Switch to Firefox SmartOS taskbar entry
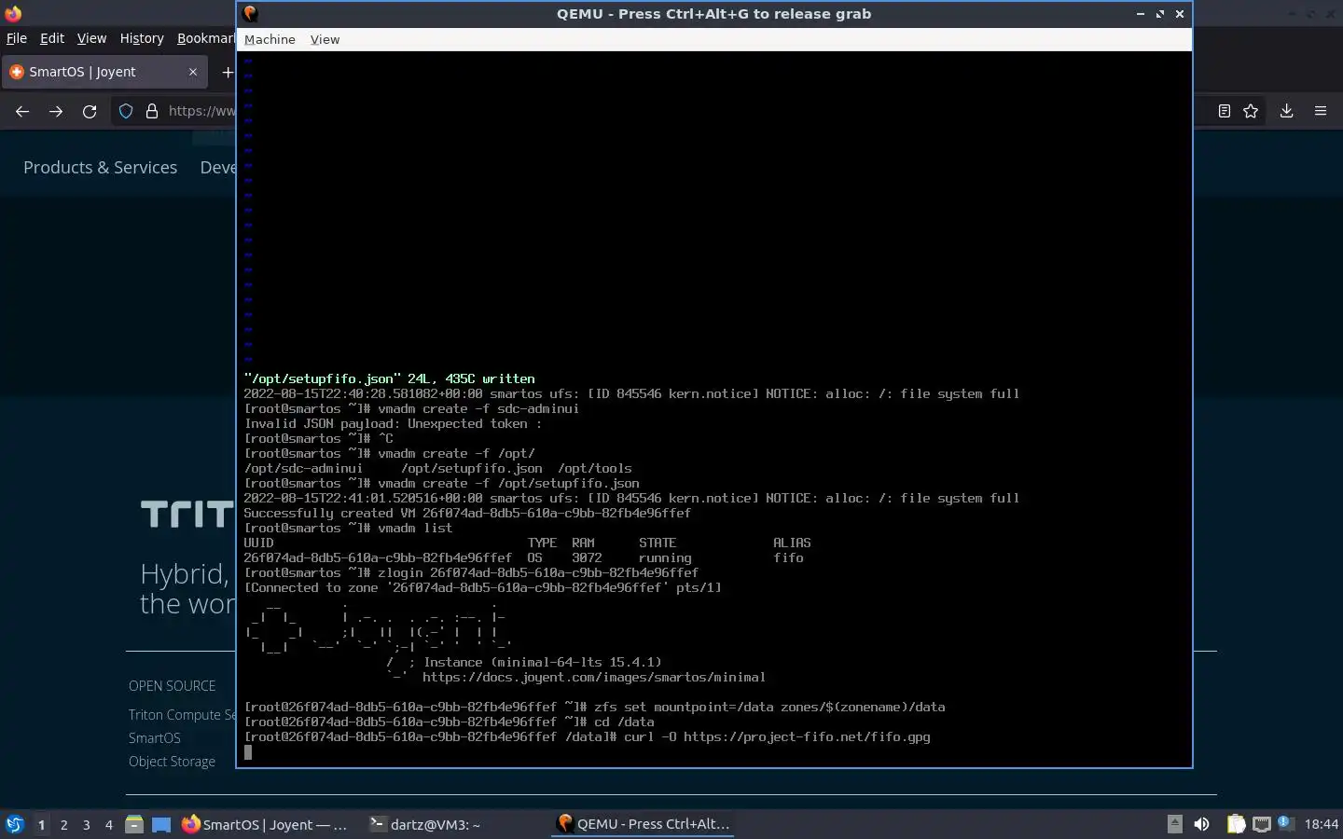Screen dimensions: 1343x839 pyautogui.click(x=265, y=824)
